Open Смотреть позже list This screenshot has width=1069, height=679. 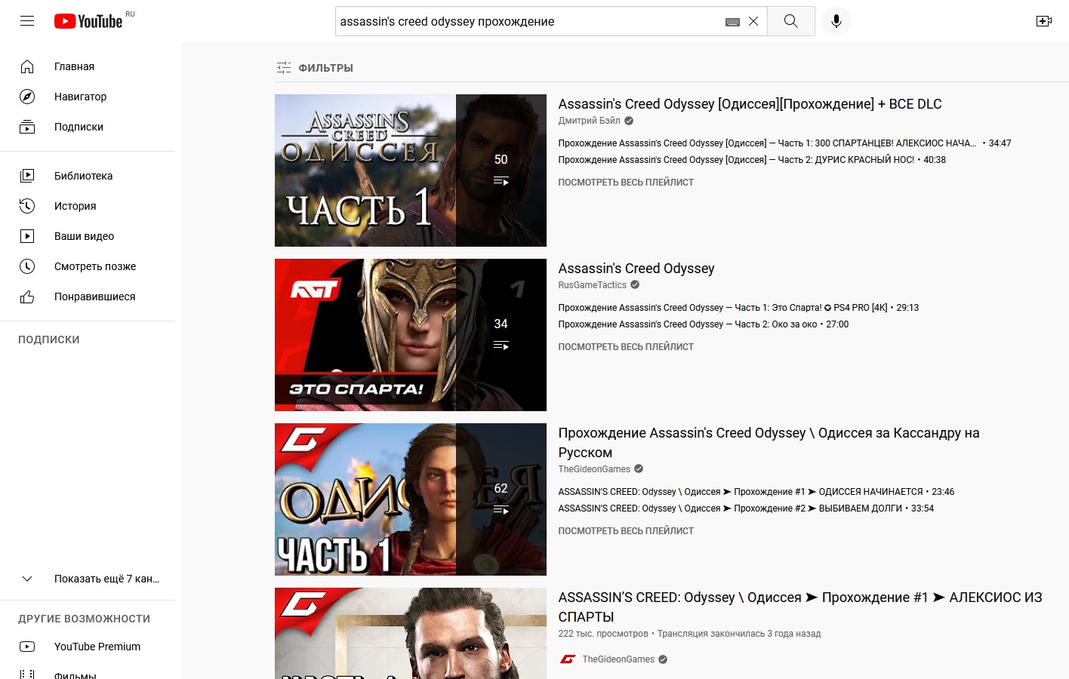click(x=95, y=266)
